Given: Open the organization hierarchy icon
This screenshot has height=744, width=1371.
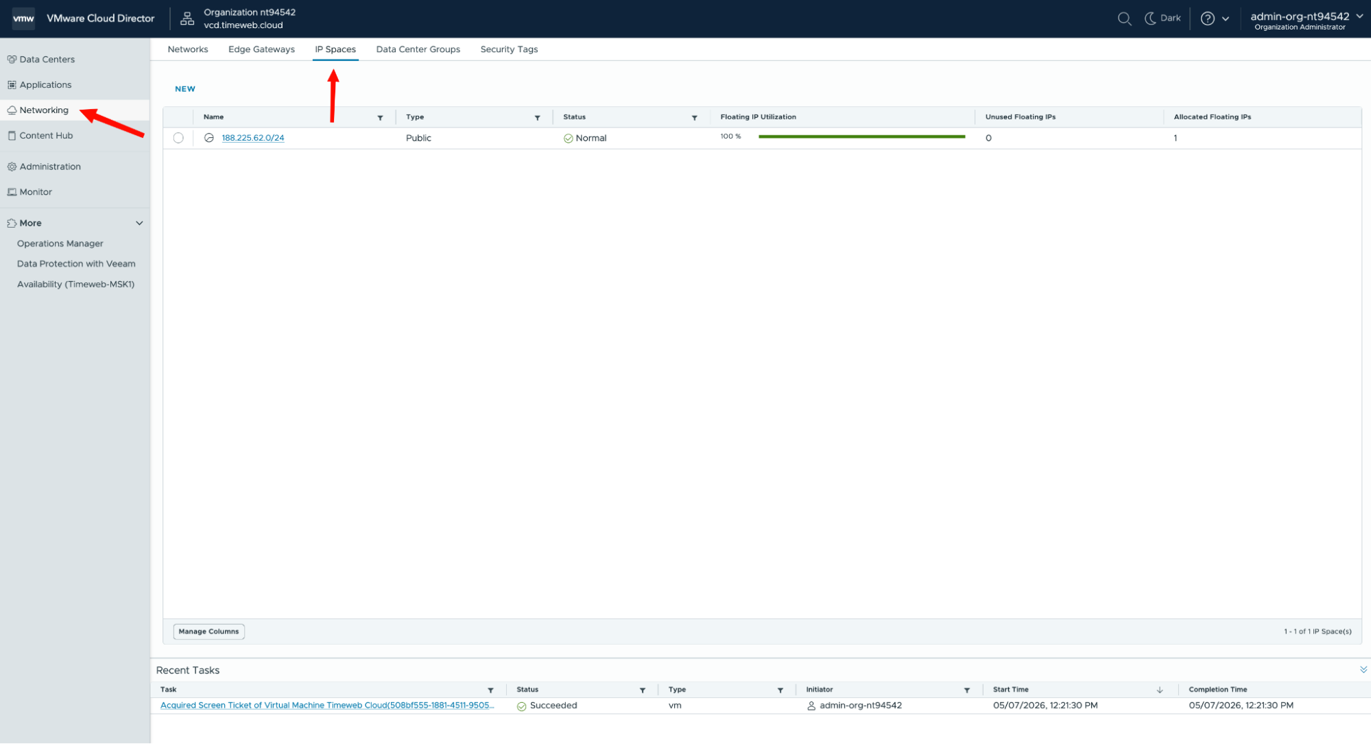Looking at the screenshot, I should coord(187,19).
